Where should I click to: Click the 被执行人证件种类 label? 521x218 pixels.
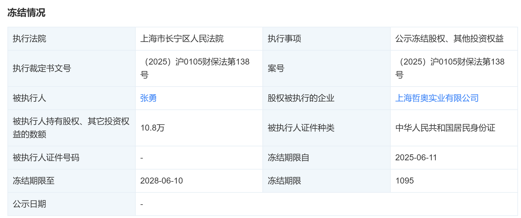(301, 128)
